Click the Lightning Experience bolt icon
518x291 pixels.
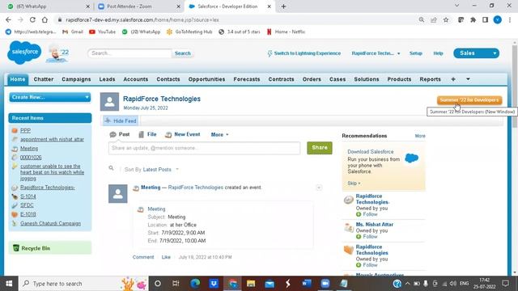(270, 53)
